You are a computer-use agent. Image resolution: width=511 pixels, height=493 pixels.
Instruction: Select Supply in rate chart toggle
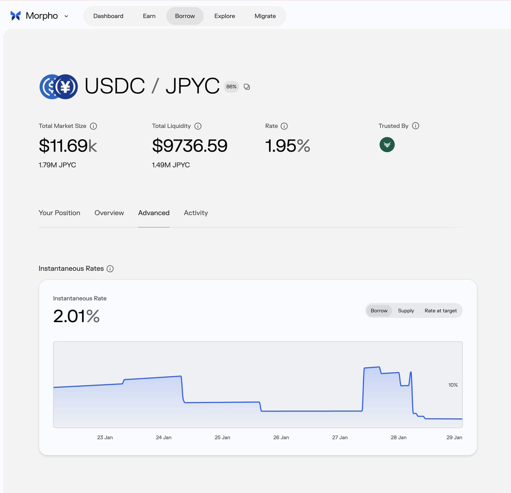(x=406, y=311)
